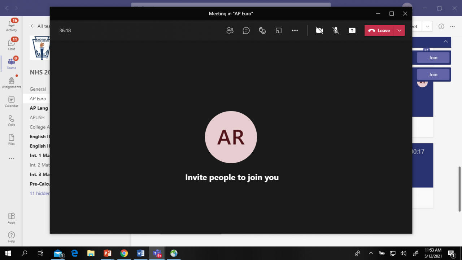Open More actions ellipsis in meeting
The width and height of the screenshot is (462, 260).
(x=295, y=31)
